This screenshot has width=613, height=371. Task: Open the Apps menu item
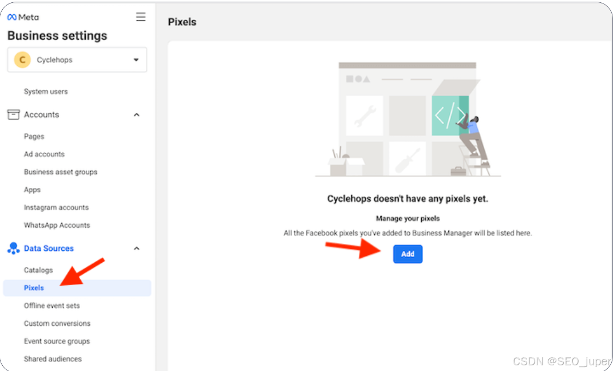pos(32,190)
